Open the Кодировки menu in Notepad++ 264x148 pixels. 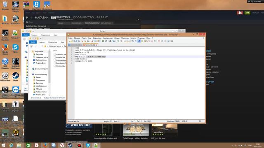pyautogui.click(x=97, y=38)
